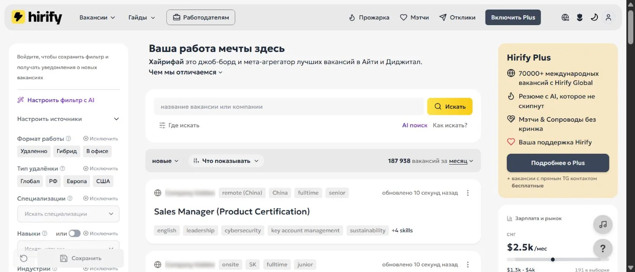Change the месяц period dropdown
The width and height of the screenshot is (635, 272).
click(461, 161)
